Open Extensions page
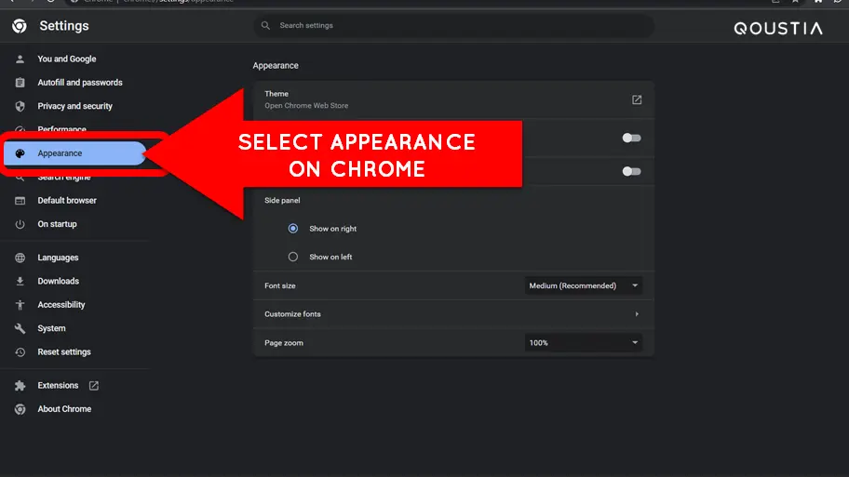Viewport: 849px width, 477px height. tap(58, 386)
